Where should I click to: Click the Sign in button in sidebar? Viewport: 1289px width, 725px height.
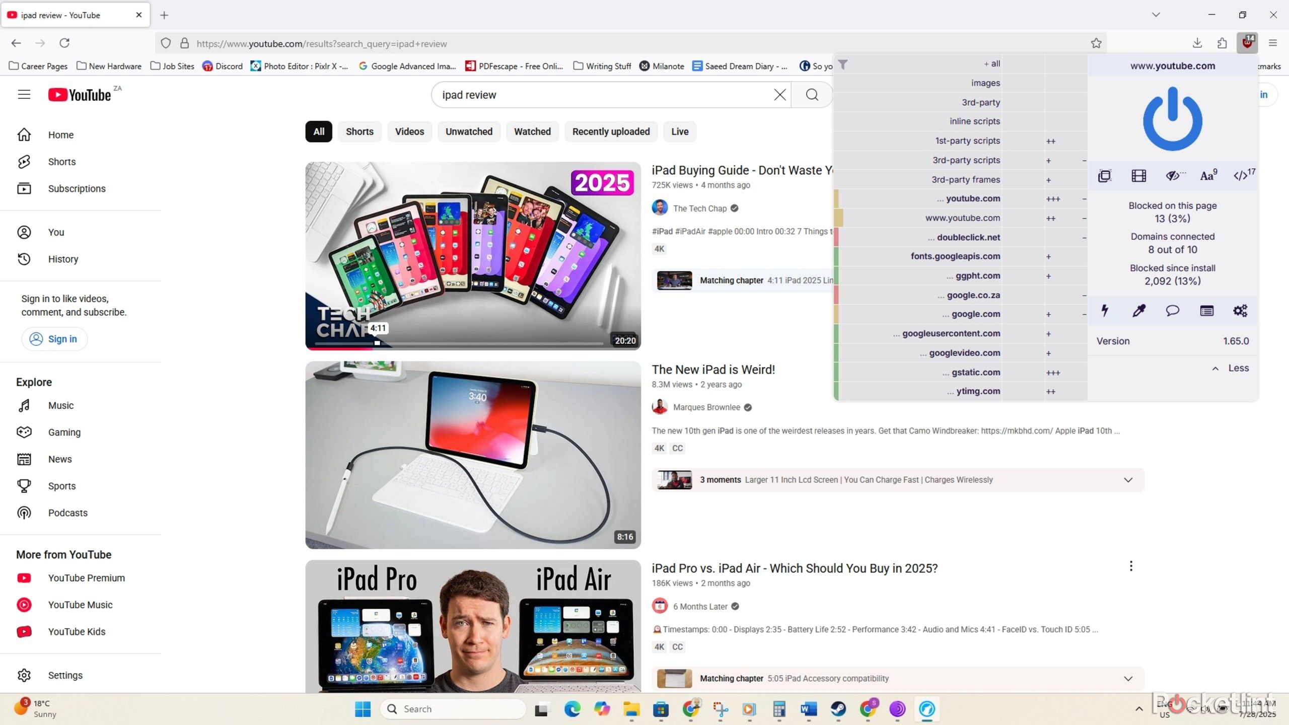(54, 339)
